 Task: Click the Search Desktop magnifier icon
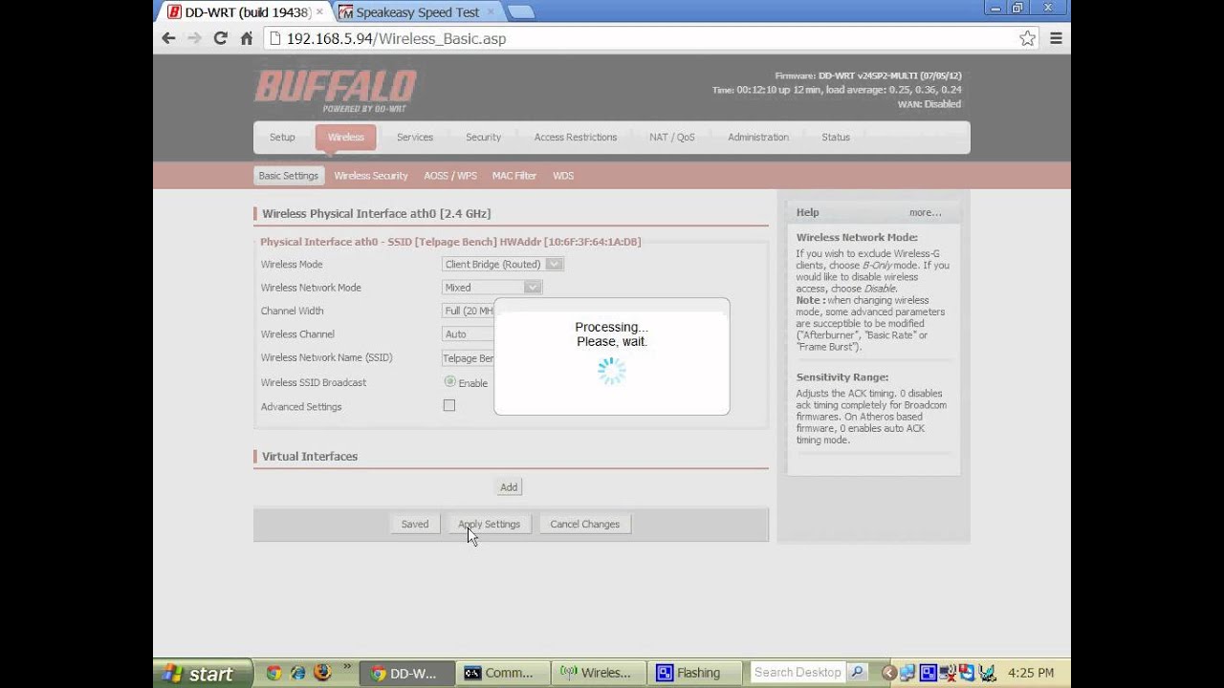click(x=858, y=673)
